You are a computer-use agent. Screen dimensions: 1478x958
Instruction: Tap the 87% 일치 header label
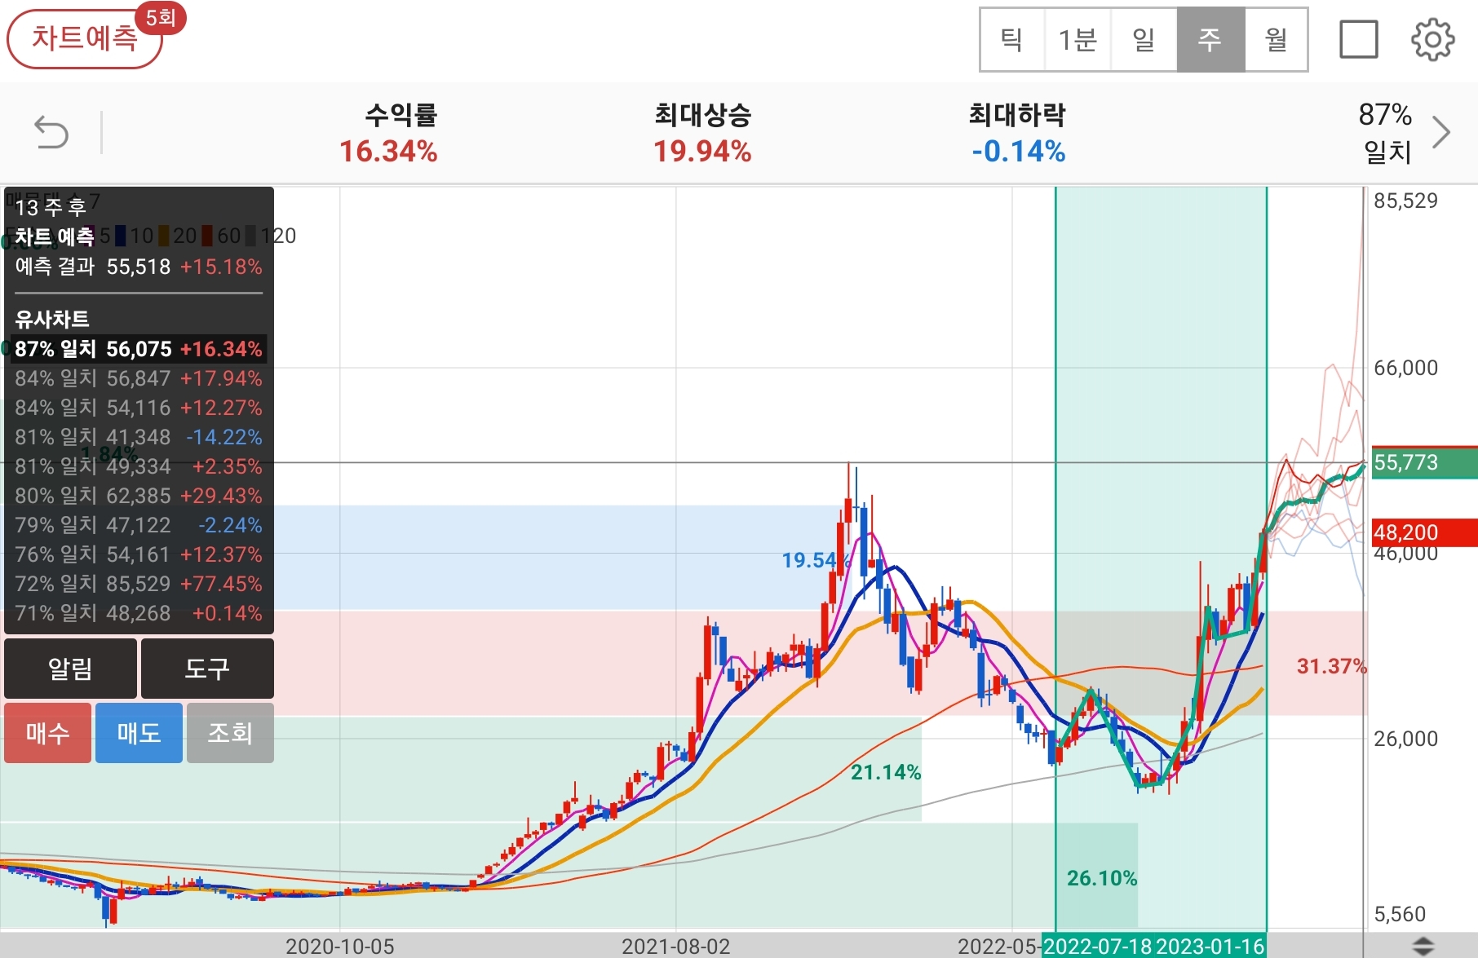click(1386, 132)
